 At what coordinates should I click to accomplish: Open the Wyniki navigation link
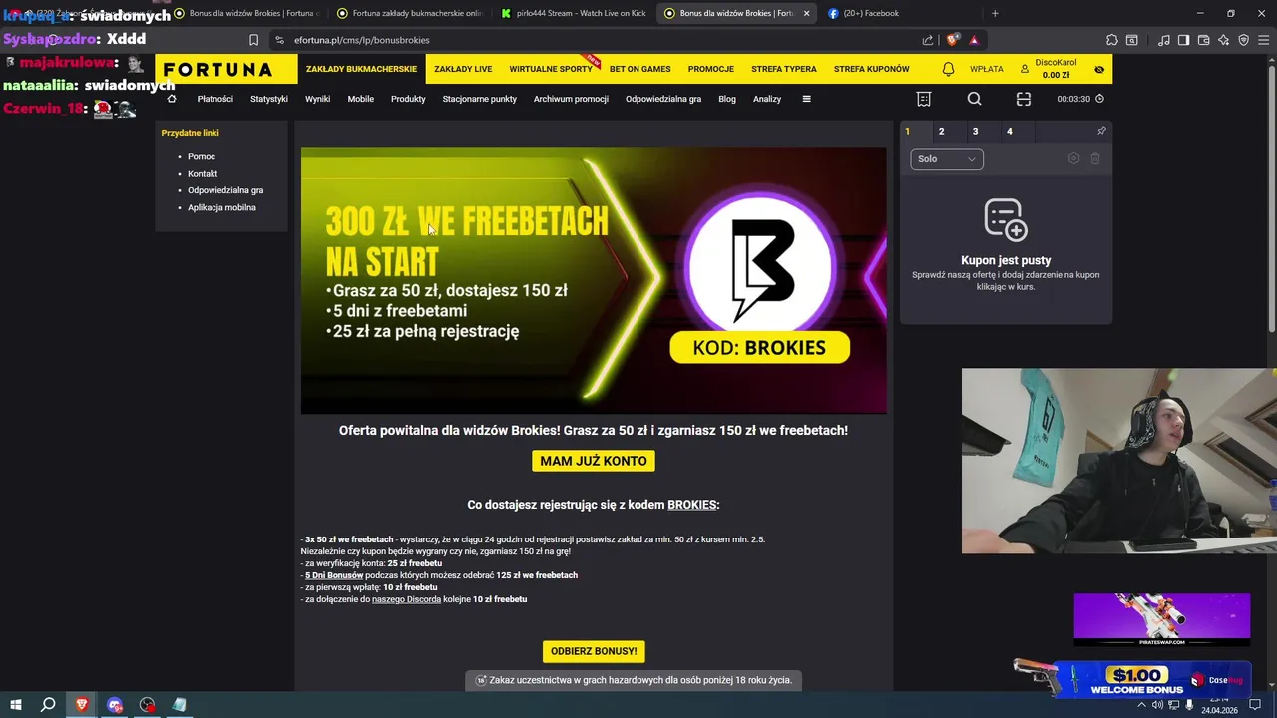(317, 99)
